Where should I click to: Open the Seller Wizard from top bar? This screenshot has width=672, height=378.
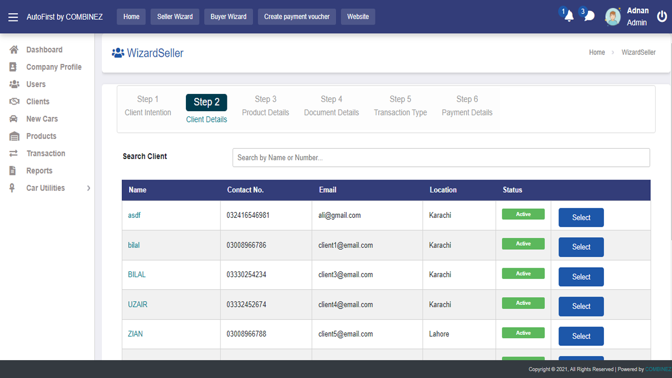click(x=175, y=17)
